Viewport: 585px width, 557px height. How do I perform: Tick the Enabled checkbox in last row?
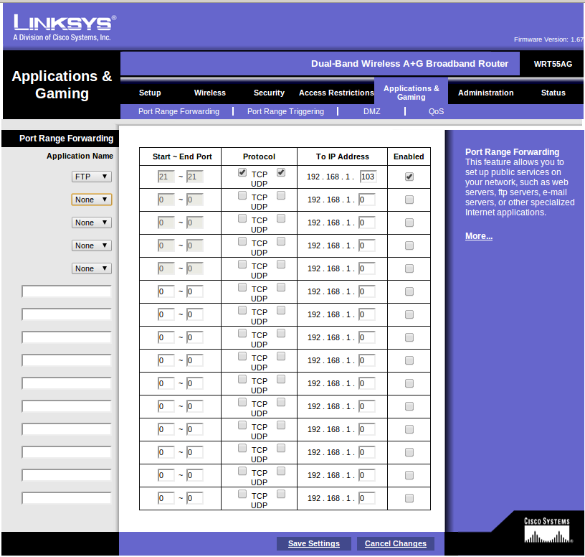click(x=409, y=498)
